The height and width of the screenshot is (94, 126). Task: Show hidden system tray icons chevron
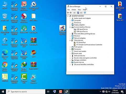(101, 92)
